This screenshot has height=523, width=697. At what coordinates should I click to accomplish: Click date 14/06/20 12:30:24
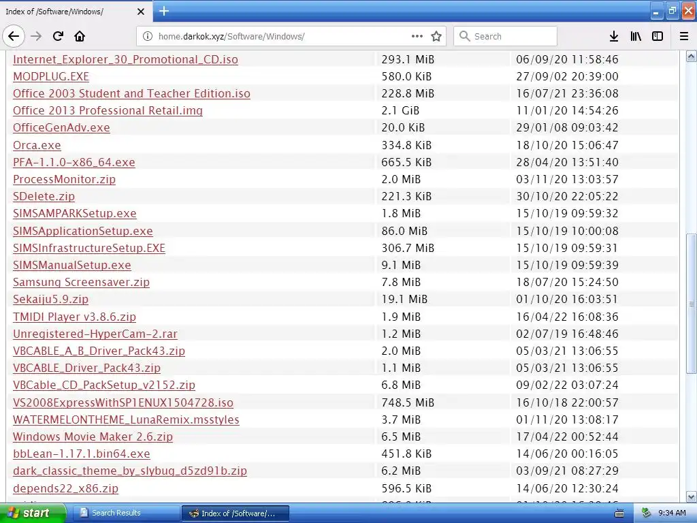tap(567, 489)
